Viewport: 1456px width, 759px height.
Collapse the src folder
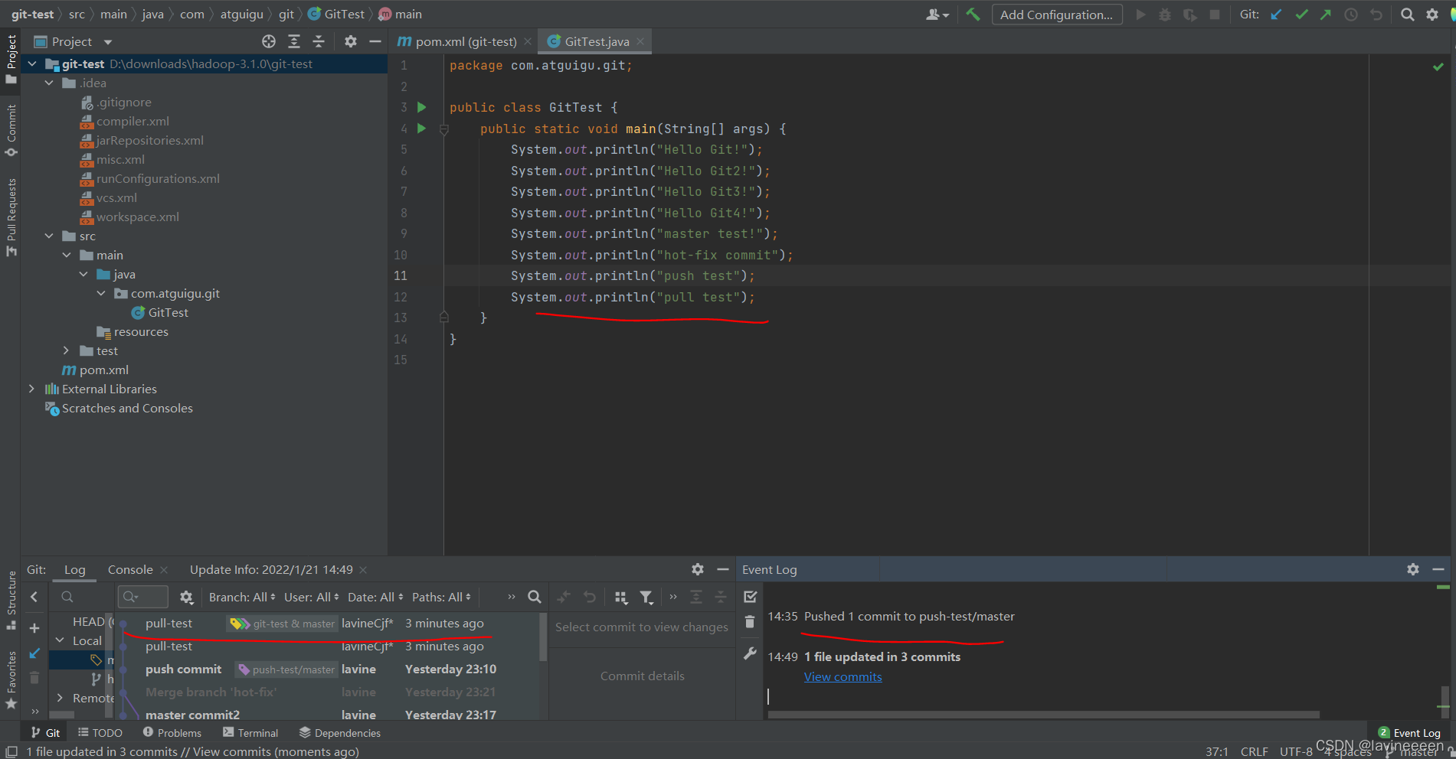pyautogui.click(x=50, y=236)
